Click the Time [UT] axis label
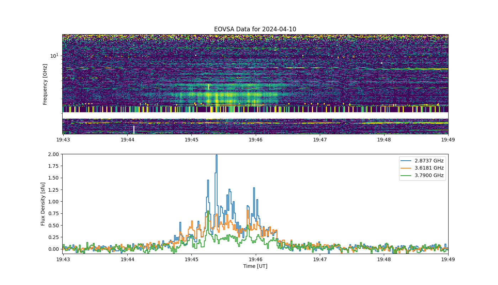 (x=255, y=266)
